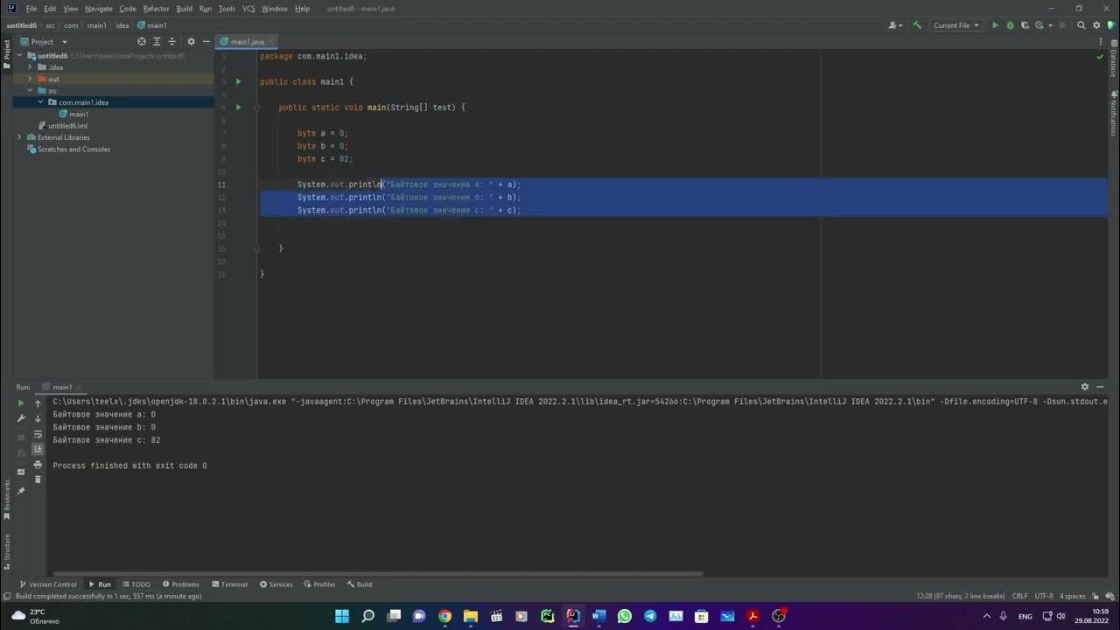Click the run gutter icon beside the main method
1120x630 pixels.
238,108
